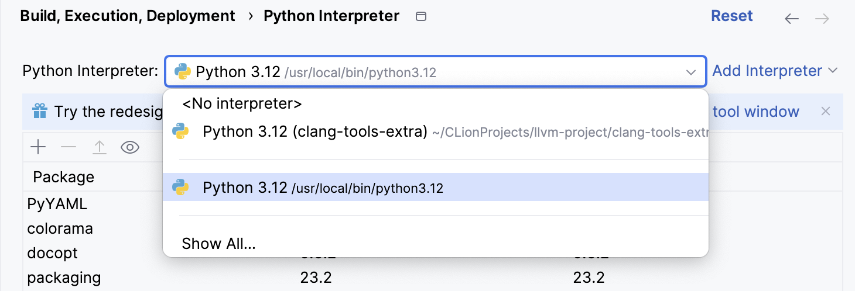The height and width of the screenshot is (291, 855).
Task: Click the upgrade package arrow icon
Action: [x=100, y=148]
